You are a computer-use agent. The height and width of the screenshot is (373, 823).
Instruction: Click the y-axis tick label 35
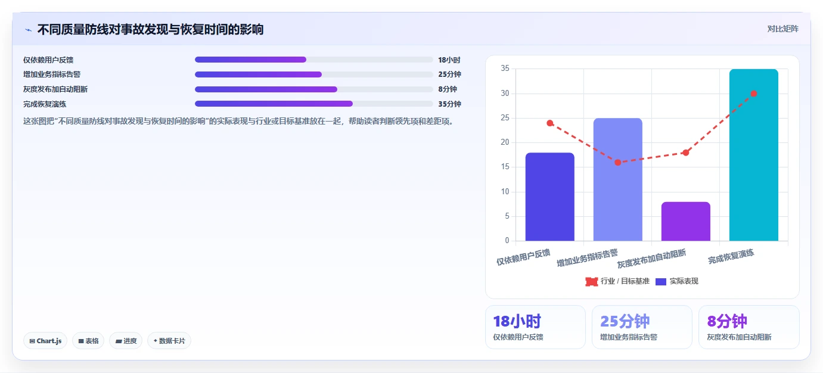click(505, 69)
